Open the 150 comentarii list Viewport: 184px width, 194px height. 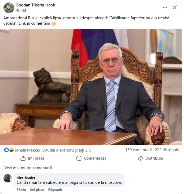pos(138,150)
